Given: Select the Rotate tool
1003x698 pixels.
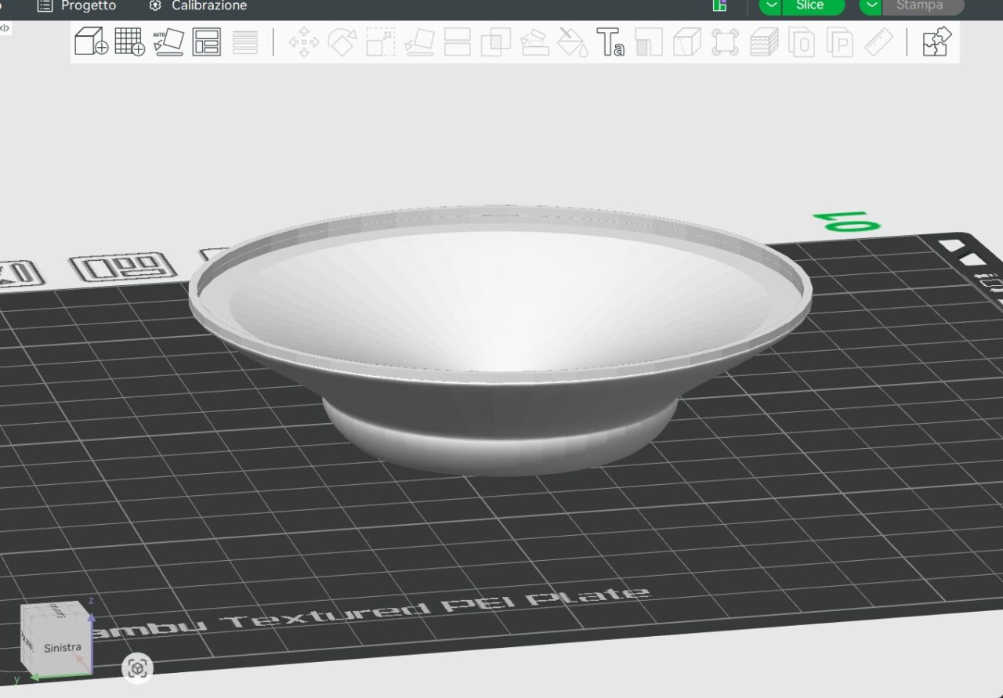Looking at the screenshot, I should pyautogui.click(x=342, y=42).
